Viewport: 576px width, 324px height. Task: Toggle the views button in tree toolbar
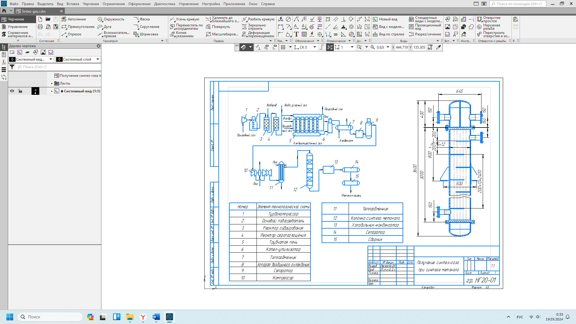tap(20, 52)
